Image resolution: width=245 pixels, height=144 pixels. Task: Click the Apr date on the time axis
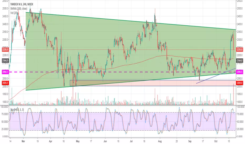click(50, 141)
